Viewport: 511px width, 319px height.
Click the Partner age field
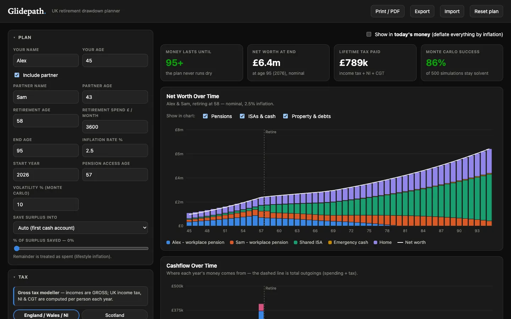[x=115, y=97]
